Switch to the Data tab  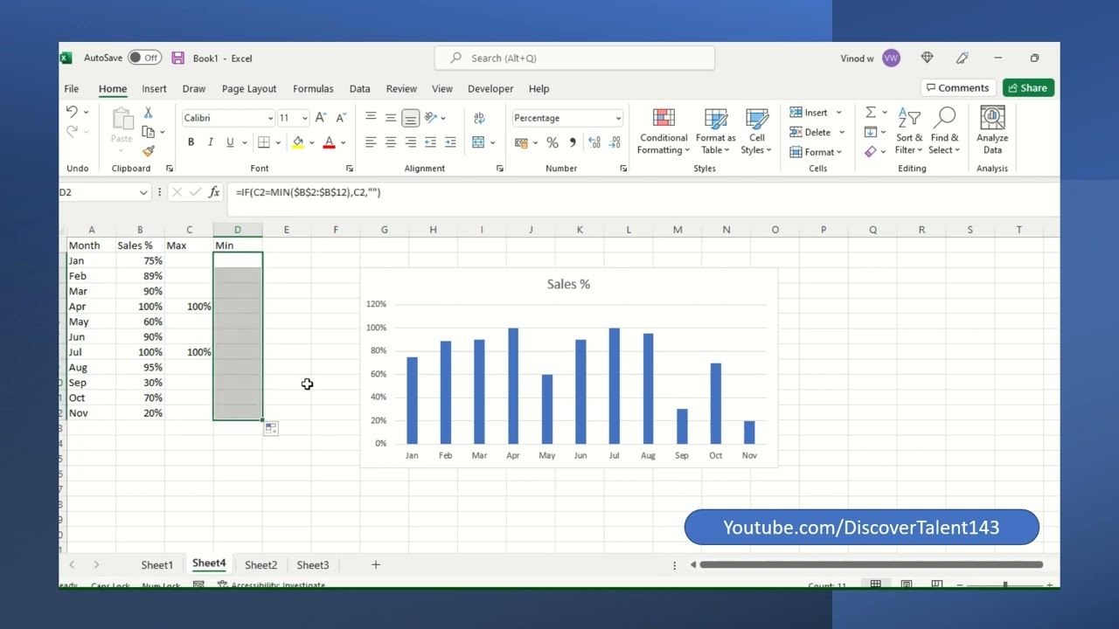point(359,88)
